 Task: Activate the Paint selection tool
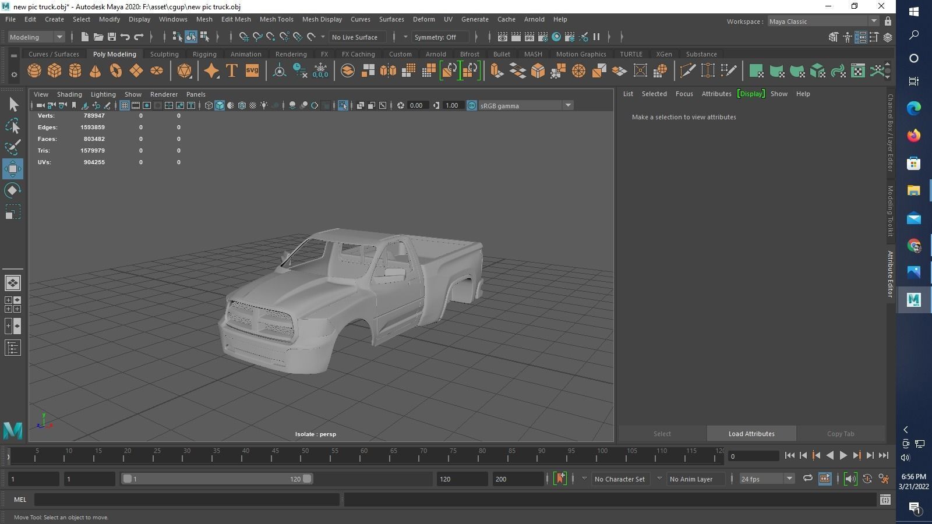coord(13,147)
